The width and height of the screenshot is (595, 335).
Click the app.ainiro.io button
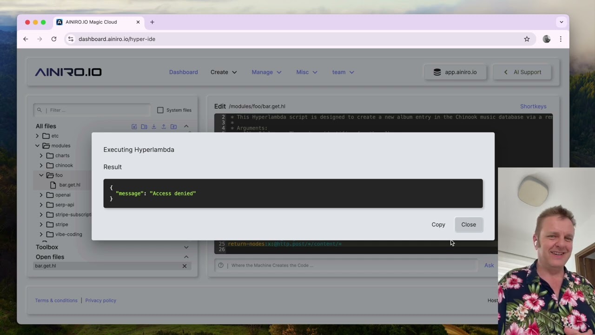(455, 72)
